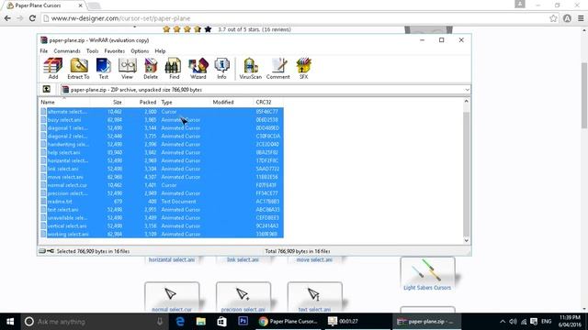Create an SFX self-extracting archive
This screenshot has width=588, height=330.
(303, 69)
